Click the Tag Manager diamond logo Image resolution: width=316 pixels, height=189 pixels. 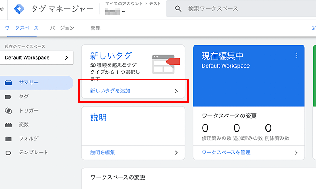point(19,9)
